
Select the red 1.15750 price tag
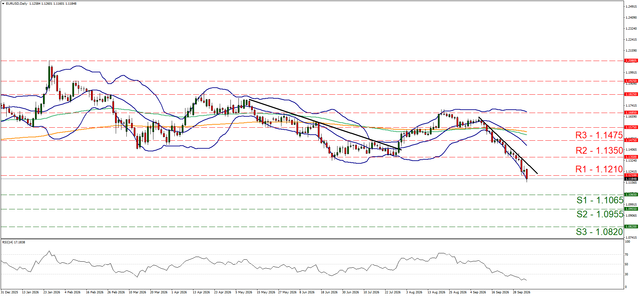(631, 127)
